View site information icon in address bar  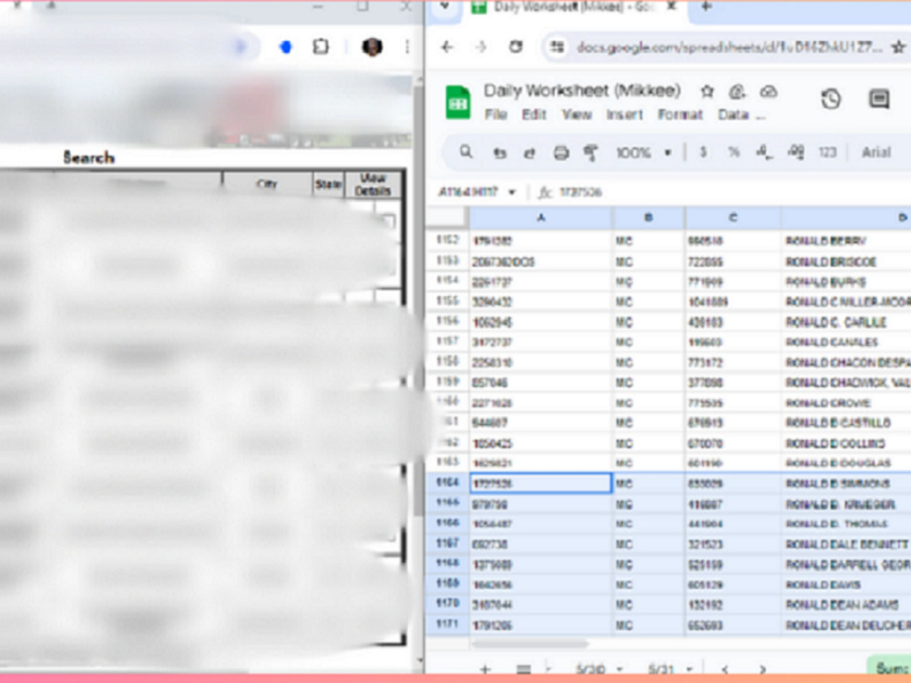coord(558,47)
